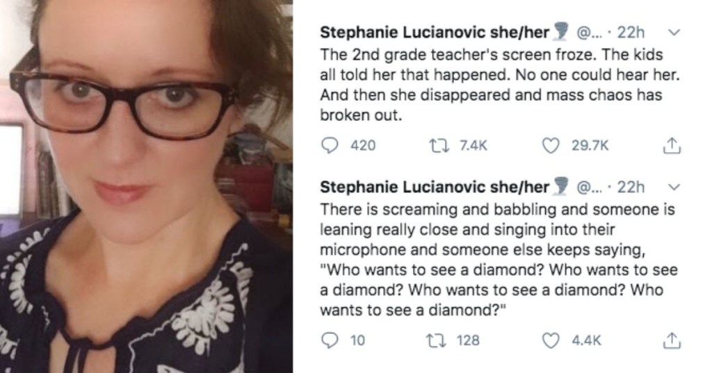Open second tweet's chevron menu

tap(672, 187)
